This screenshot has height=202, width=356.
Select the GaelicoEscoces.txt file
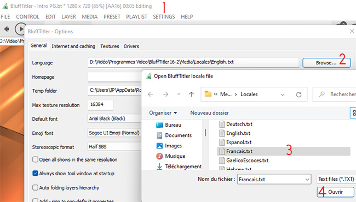click(244, 161)
